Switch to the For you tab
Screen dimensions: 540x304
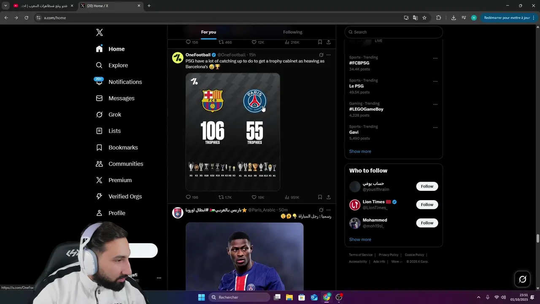tap(208, 32)
